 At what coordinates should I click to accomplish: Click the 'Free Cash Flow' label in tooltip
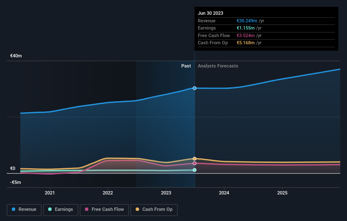tap(214, 35)
